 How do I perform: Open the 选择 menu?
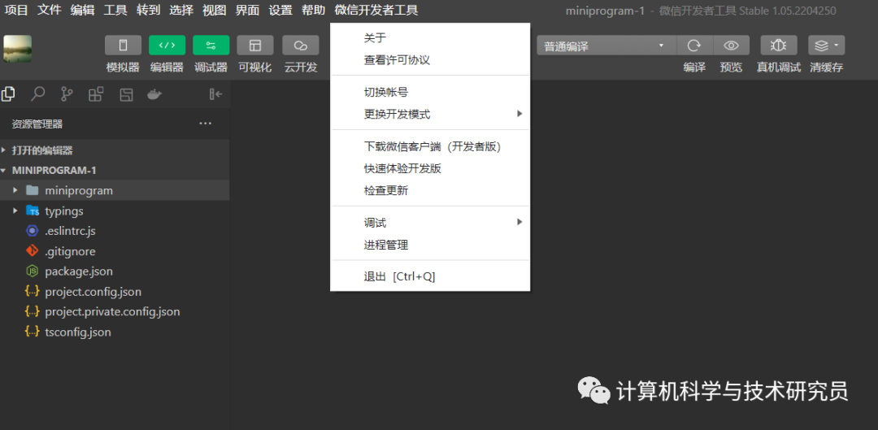click(181, 10)
